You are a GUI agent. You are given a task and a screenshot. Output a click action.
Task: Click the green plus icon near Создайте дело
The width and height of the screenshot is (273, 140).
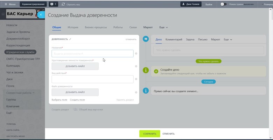click(x=156, y=71)
